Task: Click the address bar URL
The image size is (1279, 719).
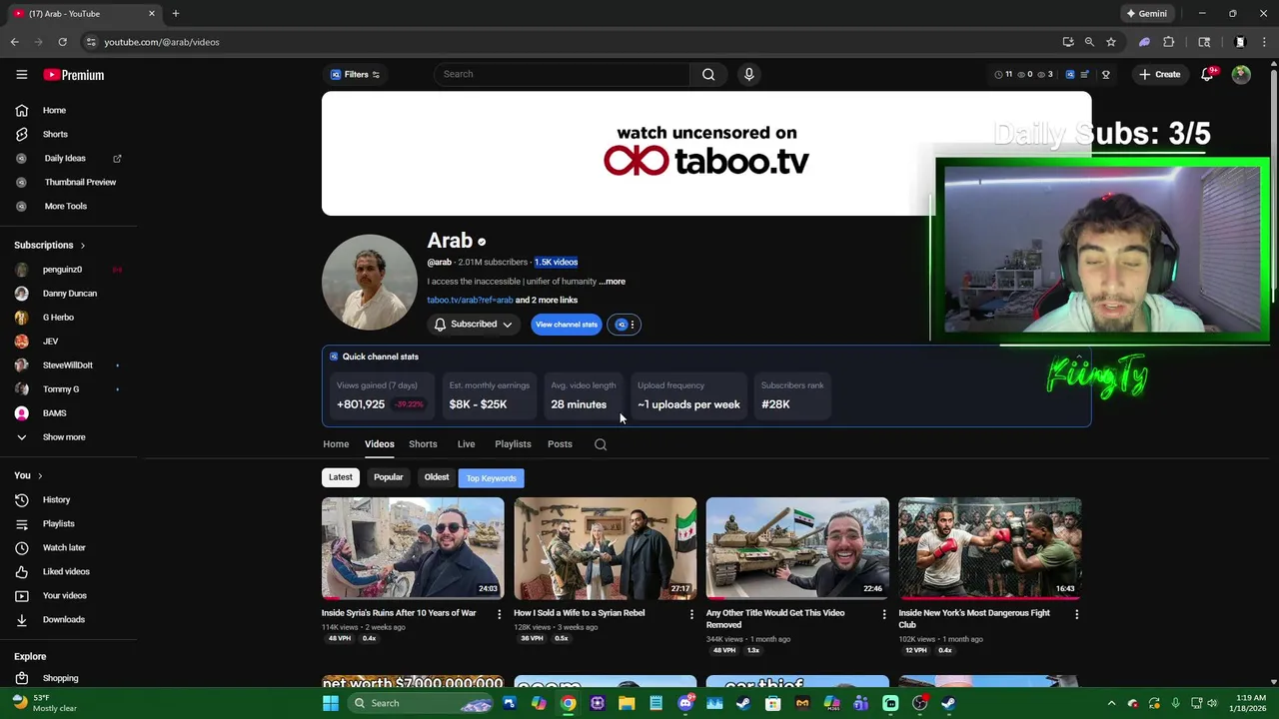Action: pos(162,42)
